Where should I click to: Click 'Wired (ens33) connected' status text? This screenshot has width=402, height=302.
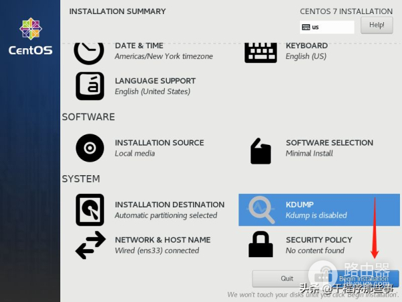(157, 250)
